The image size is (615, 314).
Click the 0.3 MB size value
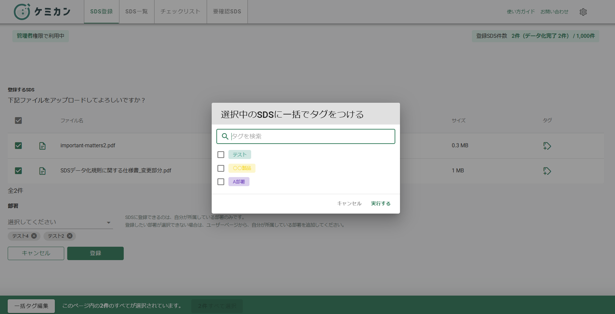click(460, 146)
